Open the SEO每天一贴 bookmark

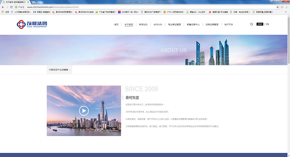pyautogui.click(x=129, y=12)
